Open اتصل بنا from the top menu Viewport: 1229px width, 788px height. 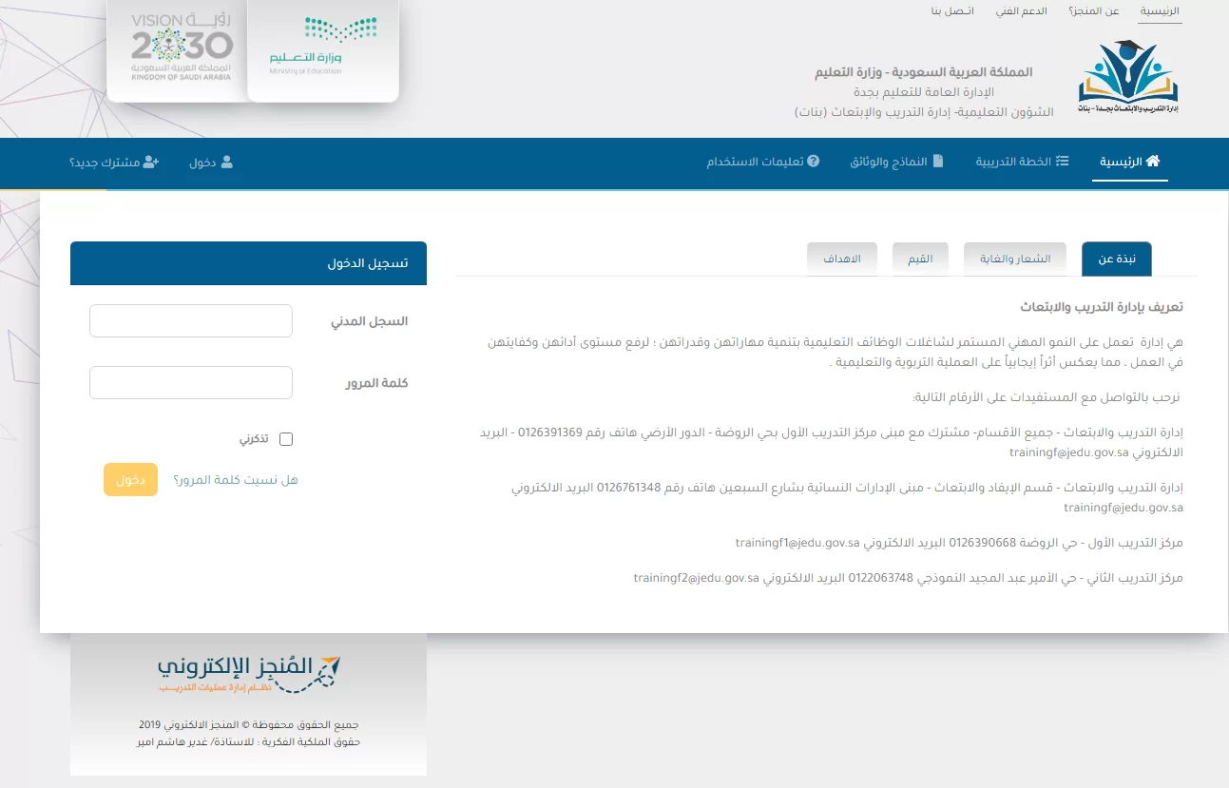click(951, 10)
